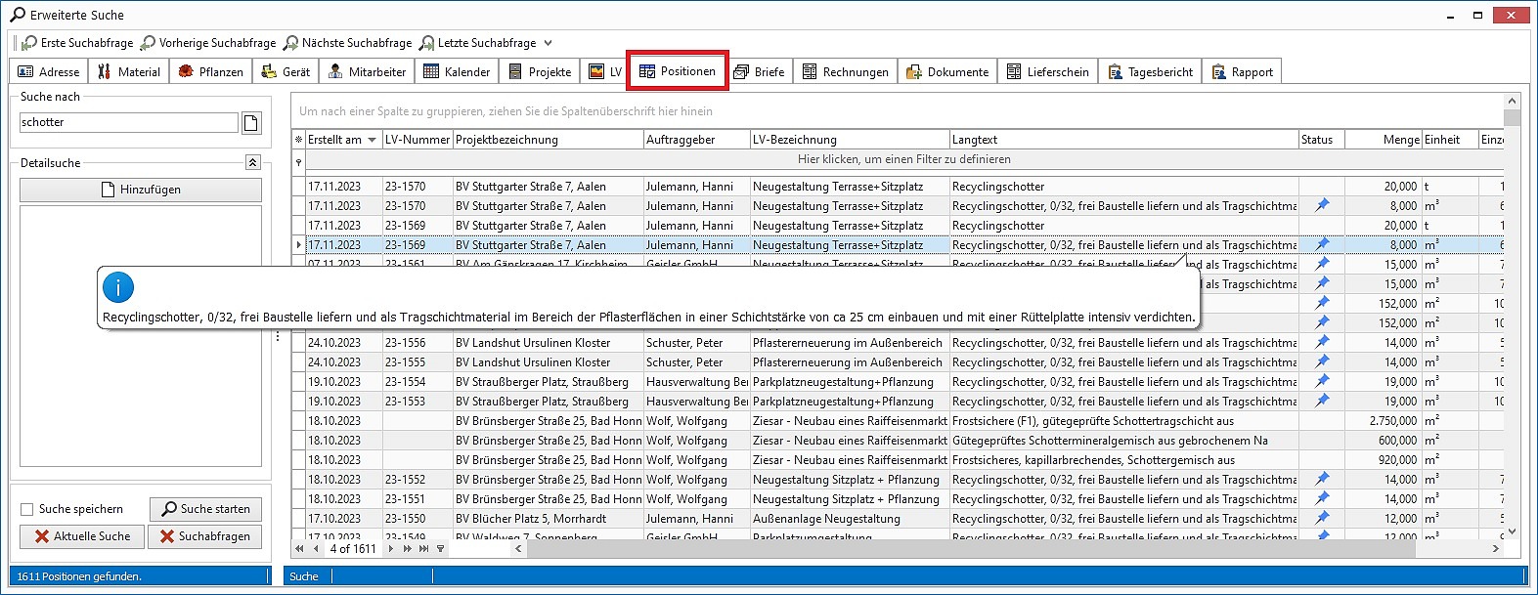Click the filter row funnel icon
The image size is (1538, 595).
(298, 161)
